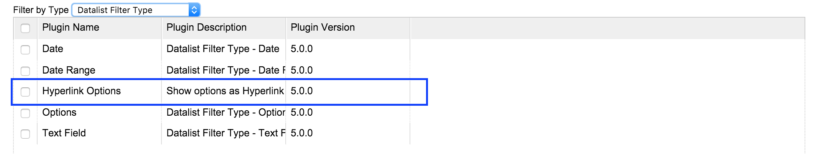Click the Plugin Version column header
813x154 pixels.
[x=323, y=28]
